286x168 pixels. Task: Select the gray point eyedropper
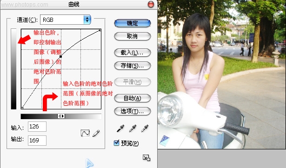tap(133, 128)
